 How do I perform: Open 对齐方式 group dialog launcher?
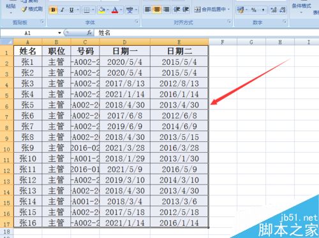click(x=229, y=22)
